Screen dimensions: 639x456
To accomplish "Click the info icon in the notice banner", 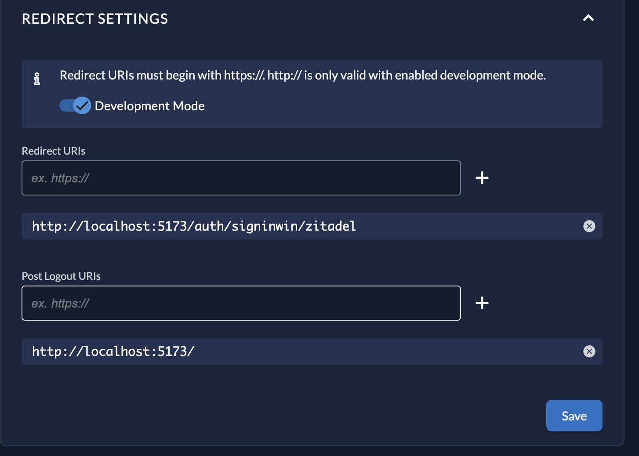I will [x=37, y=79].
